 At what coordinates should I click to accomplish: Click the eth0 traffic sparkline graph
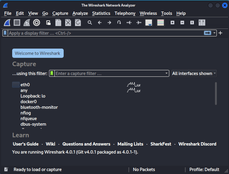(x=133, y=84)
